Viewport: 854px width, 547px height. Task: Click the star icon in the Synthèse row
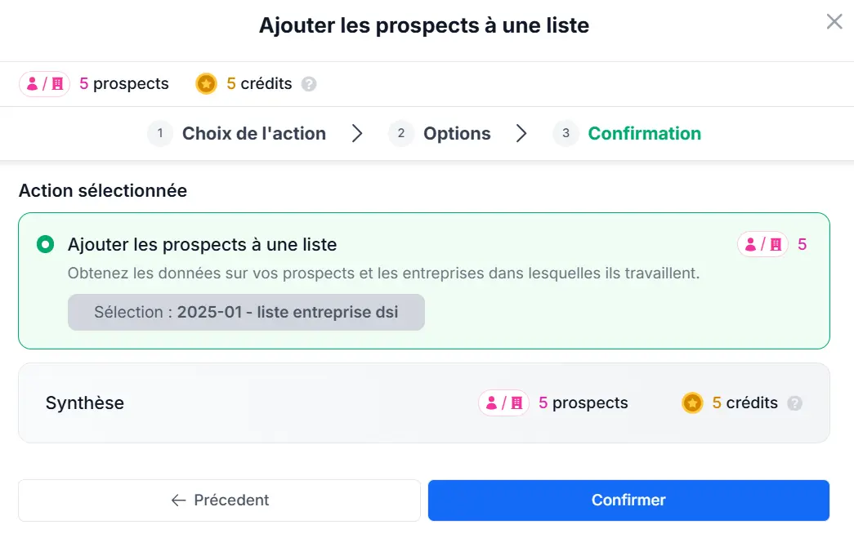pos(692,402)
